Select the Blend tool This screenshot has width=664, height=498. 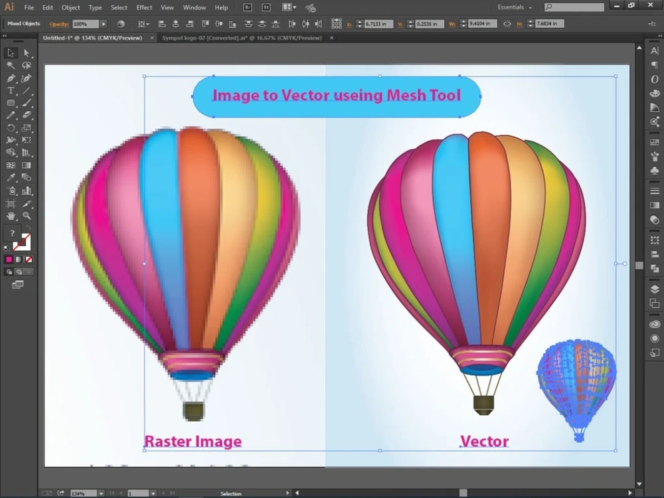tap(27, 177)
